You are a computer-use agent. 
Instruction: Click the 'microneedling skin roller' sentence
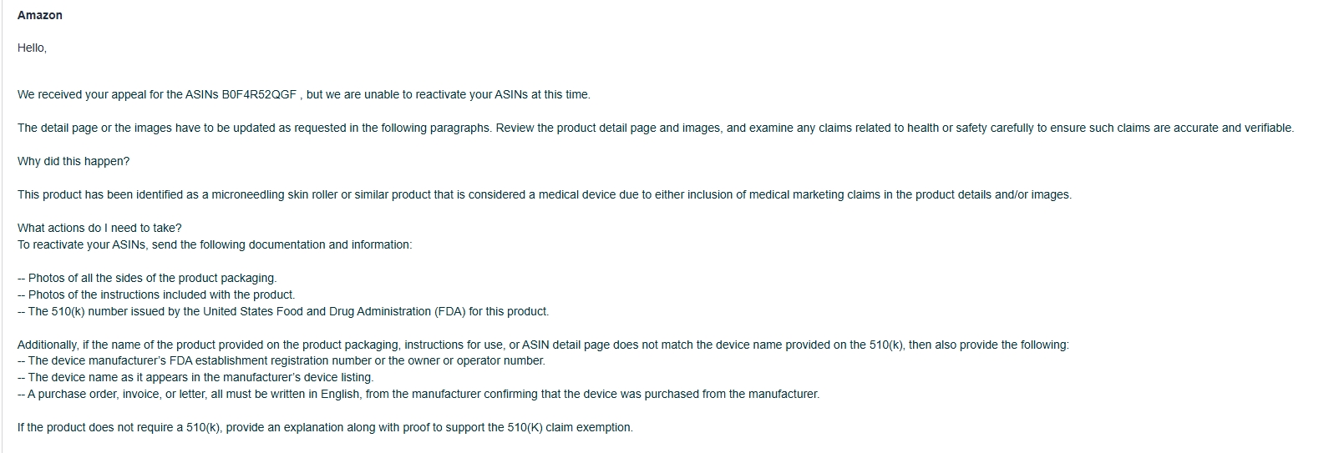[545, 194]
